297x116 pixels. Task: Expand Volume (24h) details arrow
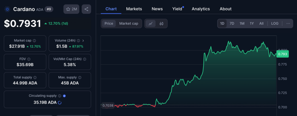83,41
